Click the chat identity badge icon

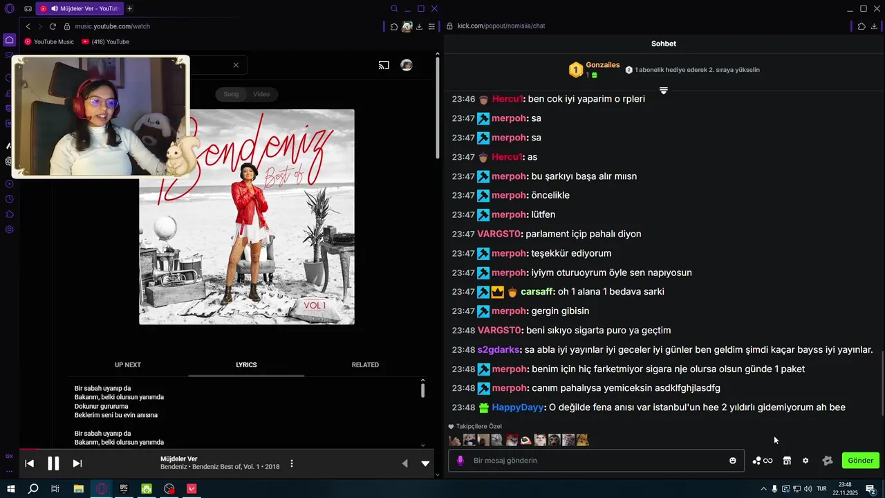[828, 461]
